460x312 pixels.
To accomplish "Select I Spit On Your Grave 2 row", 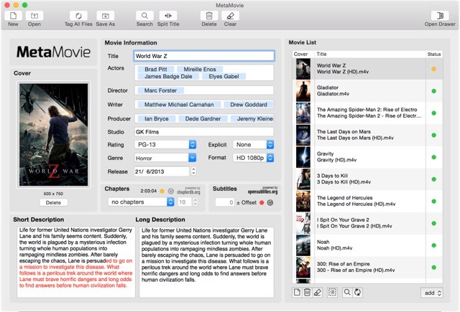I will pos(367,223).
